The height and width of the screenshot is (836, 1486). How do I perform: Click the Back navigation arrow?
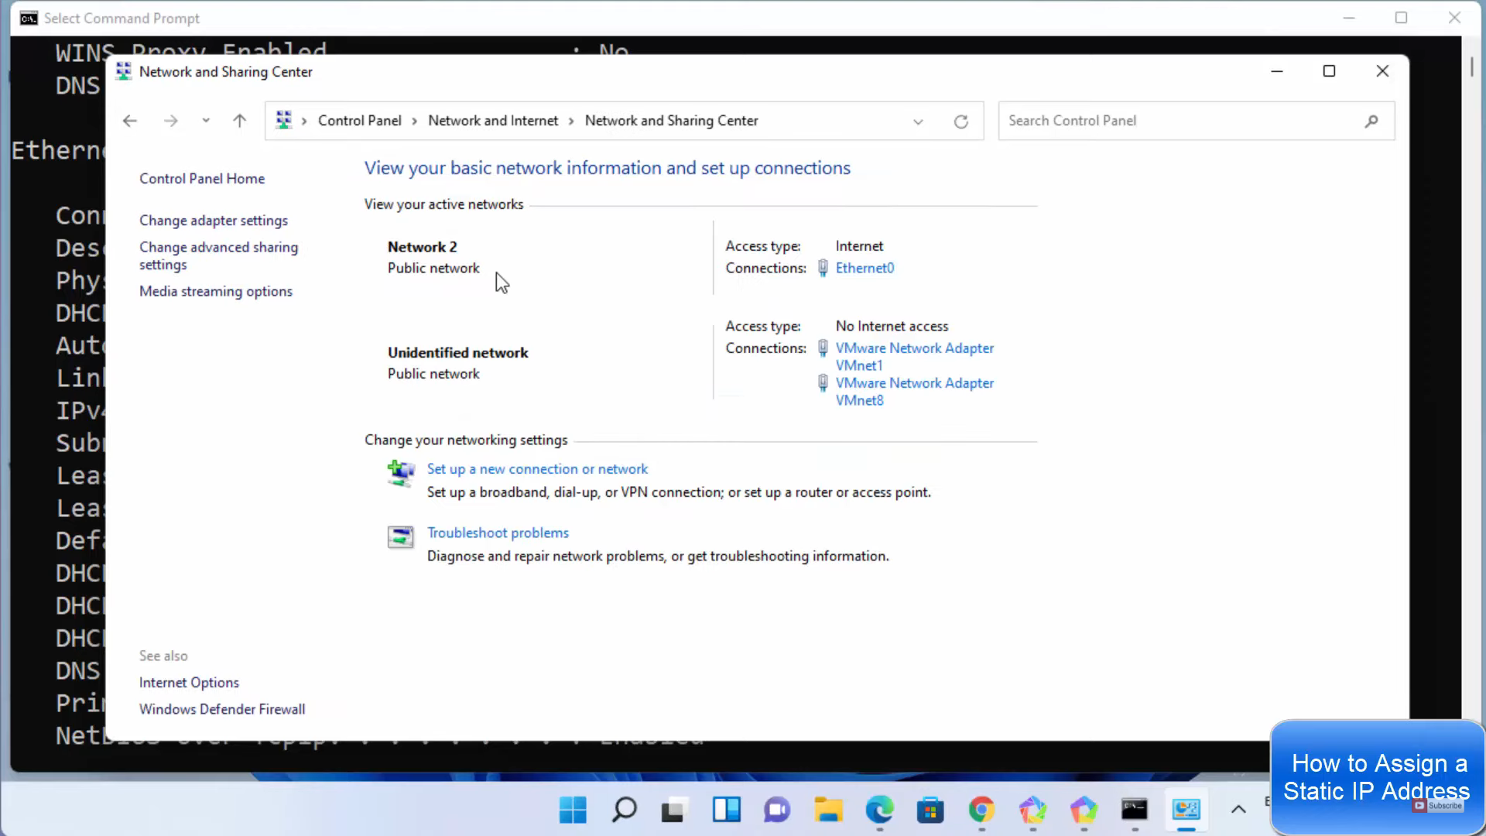pos(129,121)
